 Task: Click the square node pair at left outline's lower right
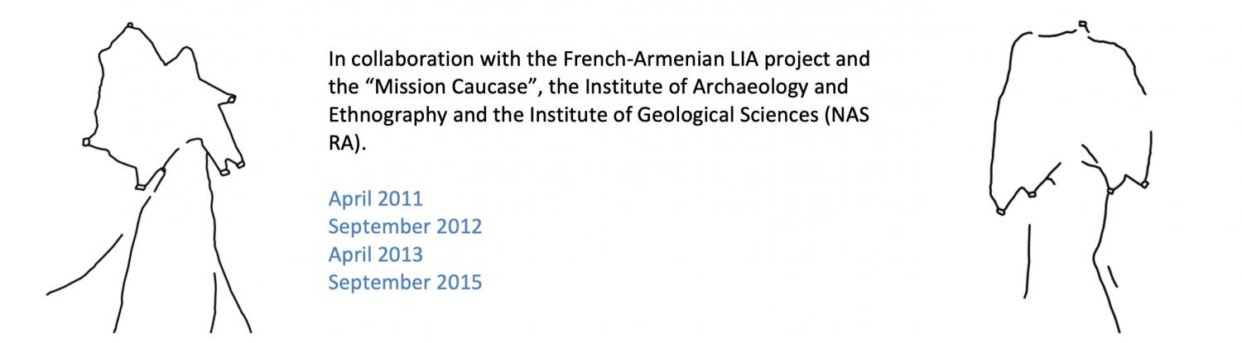click(232, 168)
